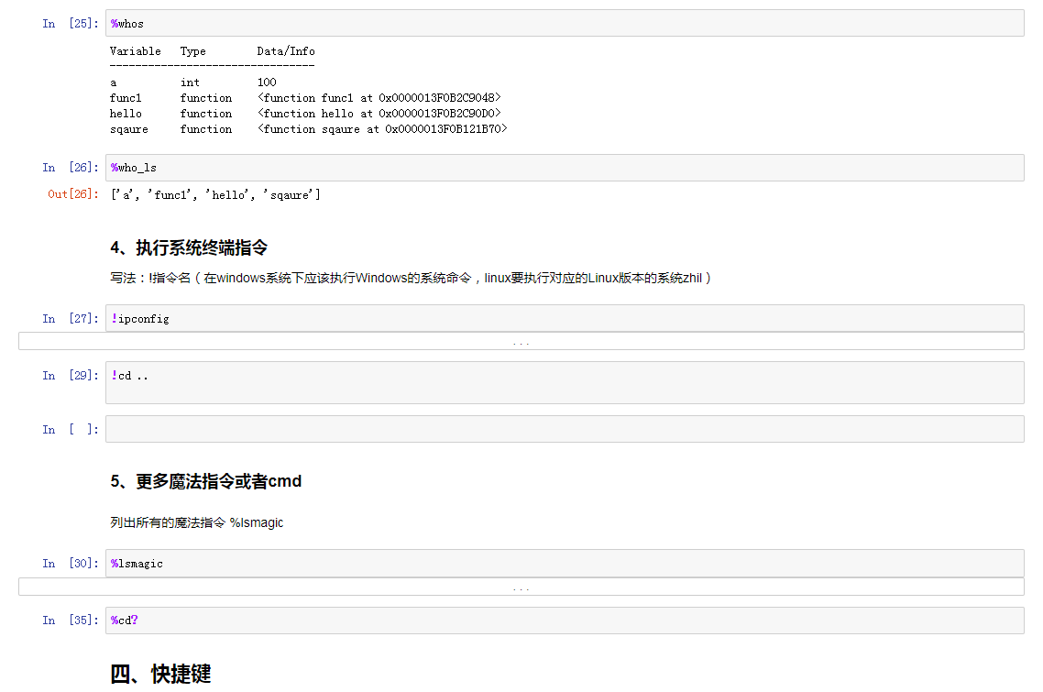Viewport: 1043px width, 692px height.
Task: Click the empty code cell
Action: 564,429
